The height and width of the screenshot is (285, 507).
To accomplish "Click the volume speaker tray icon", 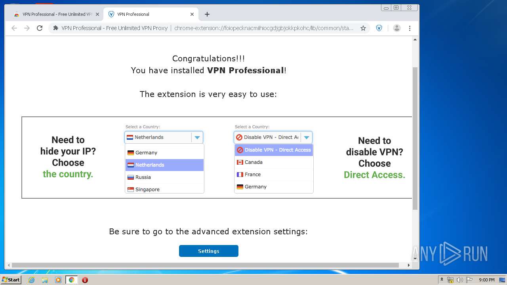I will click(x=460, y=280).
